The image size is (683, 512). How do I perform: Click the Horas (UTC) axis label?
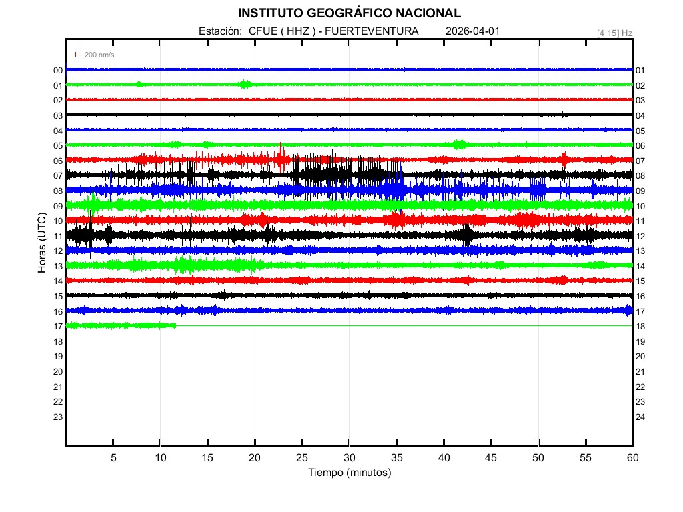click(42, 244)
